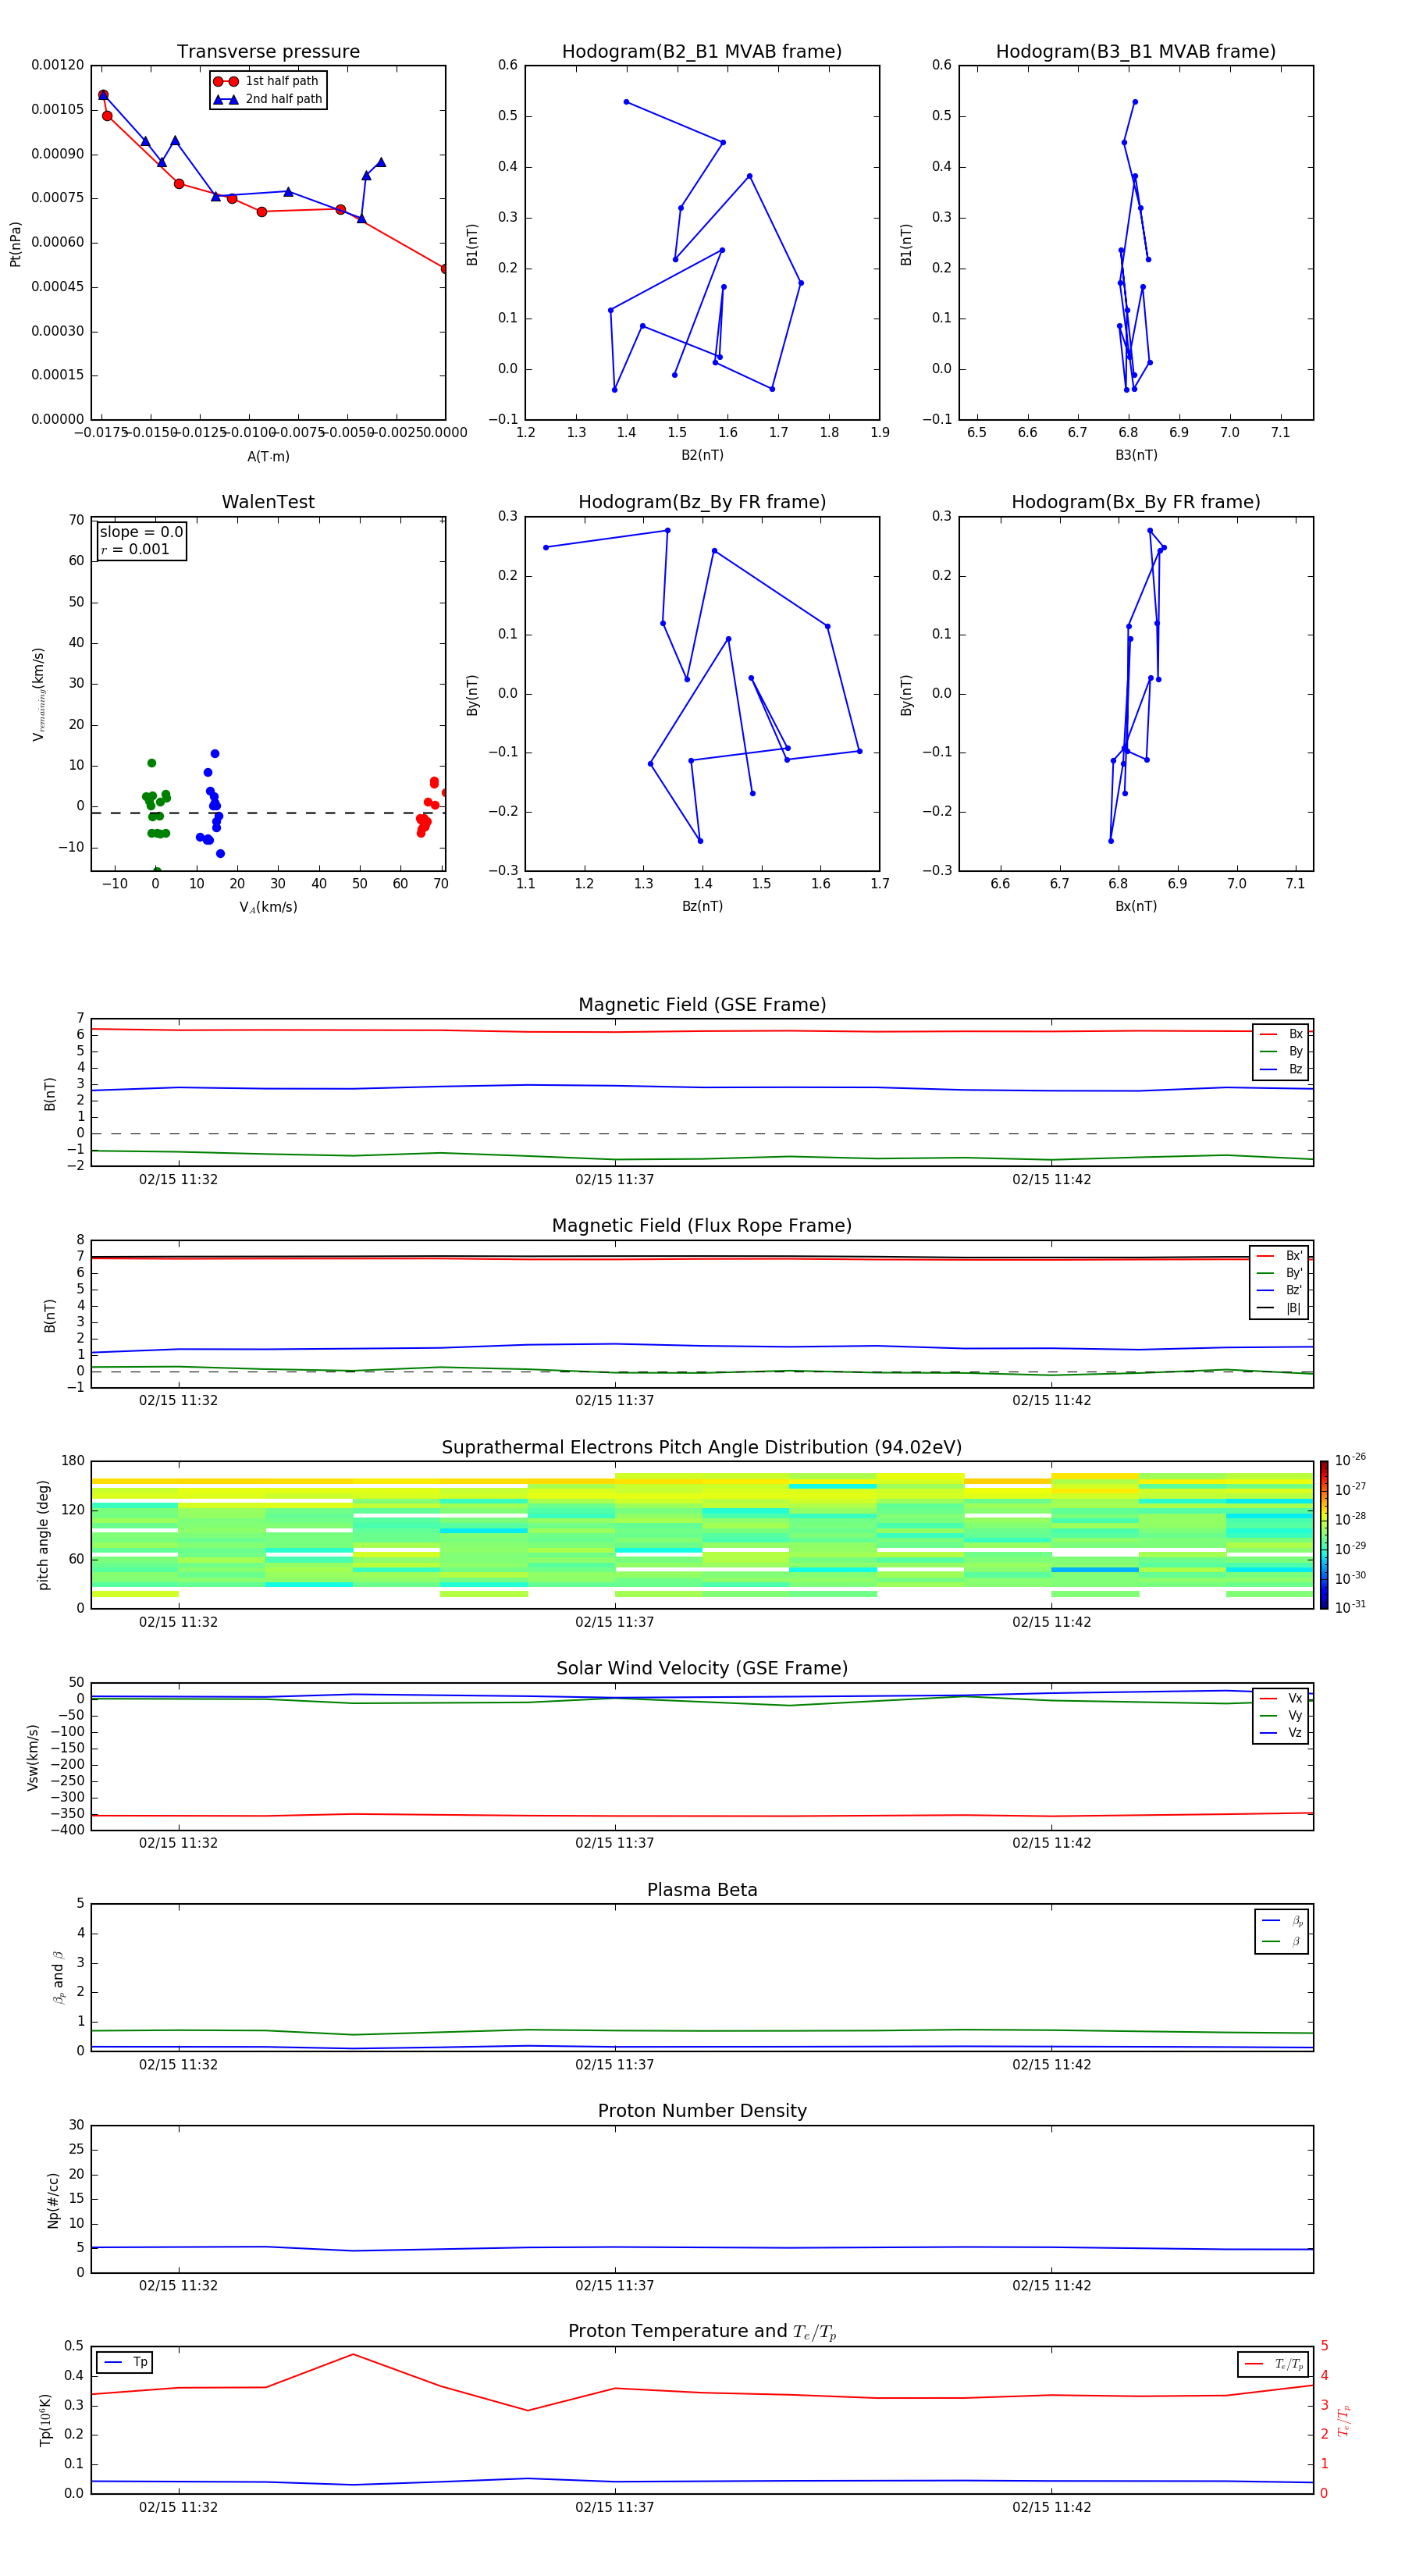Image resolution: width=1405 pixels, height=2576 pixels.
Task: Click the "Bx(nT)" x-axis label
Action: click(1136, 907)
